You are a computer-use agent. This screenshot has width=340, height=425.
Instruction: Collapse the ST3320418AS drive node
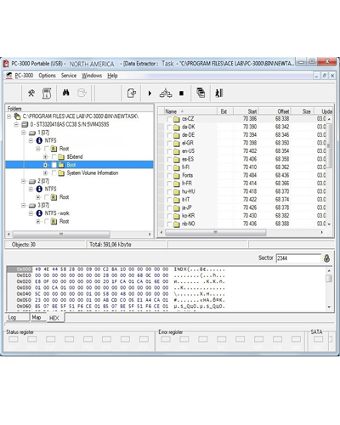16,124
